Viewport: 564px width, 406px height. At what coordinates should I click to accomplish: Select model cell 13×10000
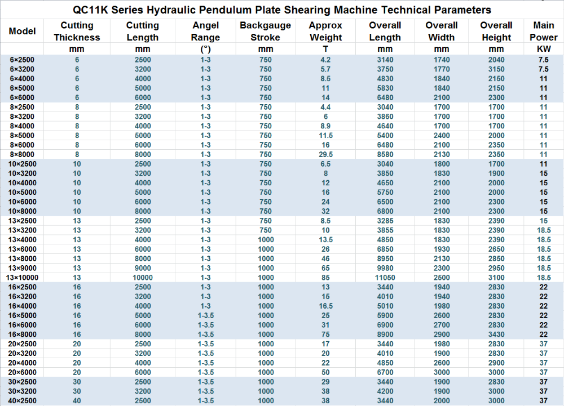(22, 278)
